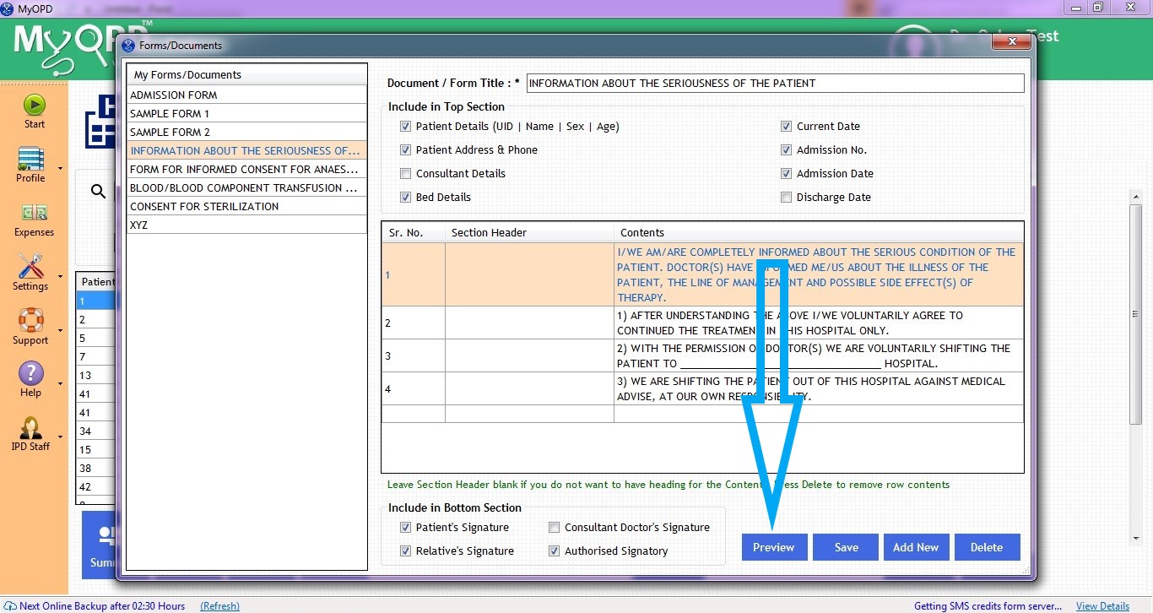This screenshot has width=1153, height=613.
Task: Click the Support lifebuoy icon
Action: (30, 321)
